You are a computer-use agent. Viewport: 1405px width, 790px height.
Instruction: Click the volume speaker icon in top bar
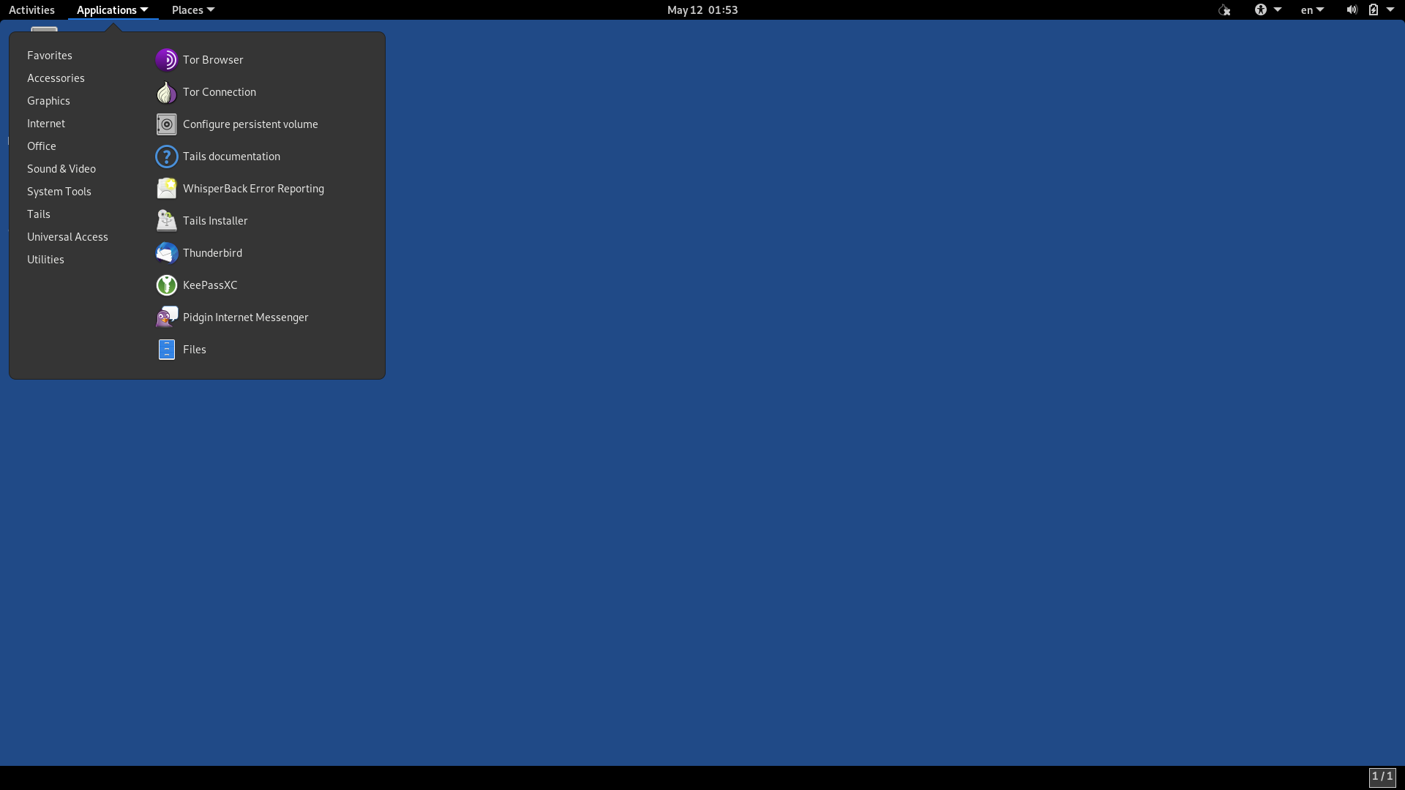(1352, 10)
